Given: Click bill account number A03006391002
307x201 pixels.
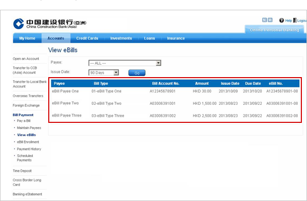Looking at the screenshot, I should (x=163, y=116).
